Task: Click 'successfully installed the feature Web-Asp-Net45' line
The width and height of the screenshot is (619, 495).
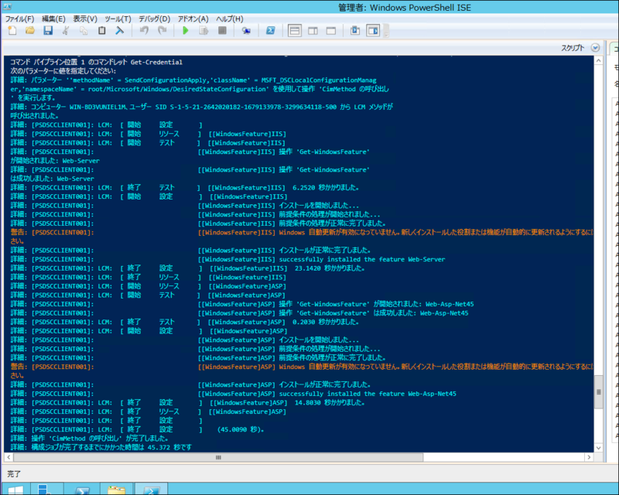Action: point(368,394)
